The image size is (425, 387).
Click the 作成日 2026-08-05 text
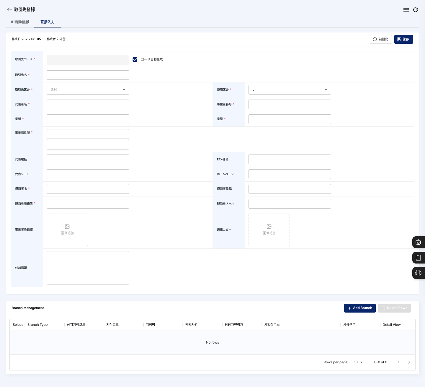point(26,39)
